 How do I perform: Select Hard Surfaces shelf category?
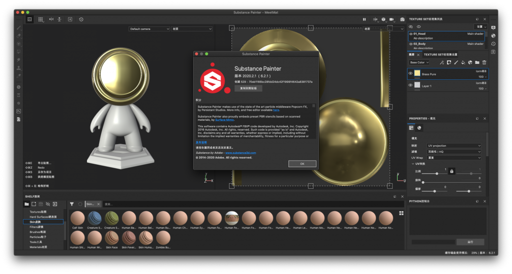(43, 217)
